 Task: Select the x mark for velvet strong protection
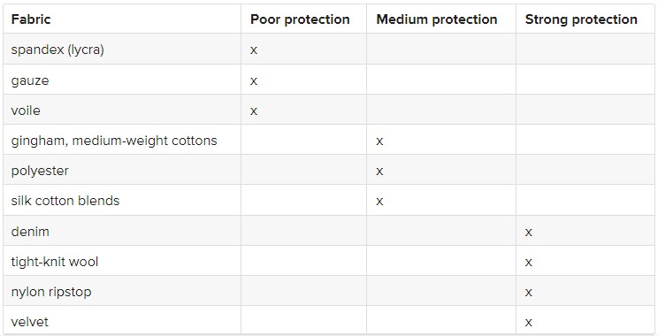pos(529,322)
